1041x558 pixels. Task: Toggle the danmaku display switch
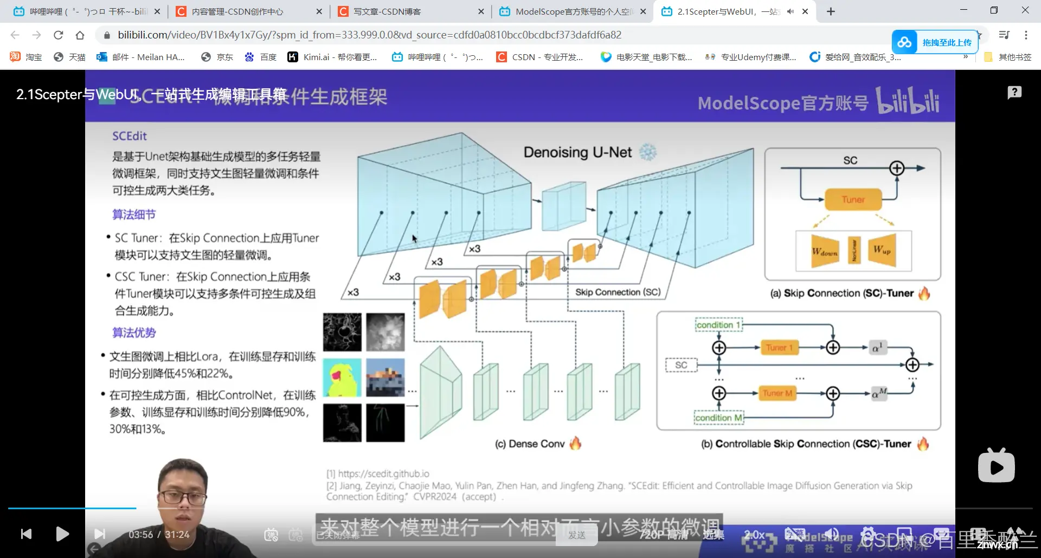click(x=271, y=535)
